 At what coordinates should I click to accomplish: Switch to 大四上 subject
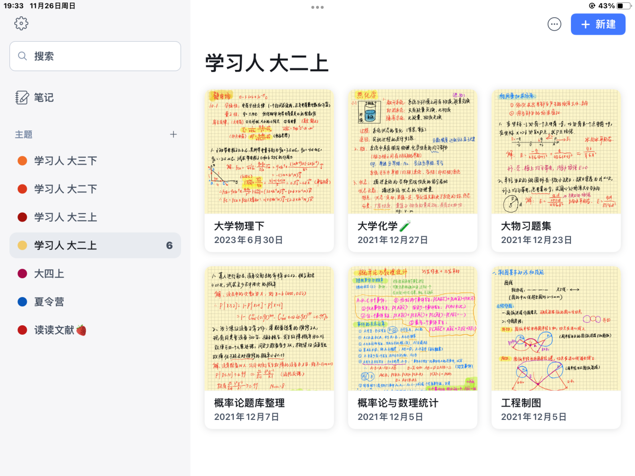click(49, 274)
